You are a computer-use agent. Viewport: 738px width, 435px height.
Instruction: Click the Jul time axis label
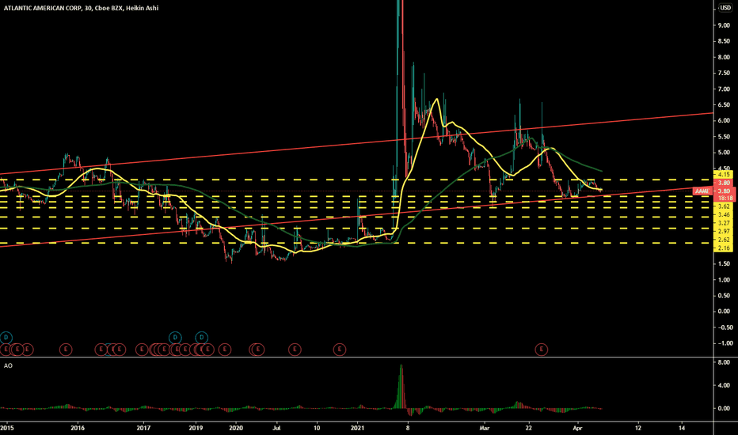(276, 428)
